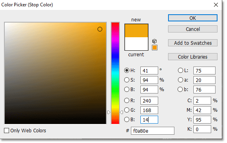Close the Color Picker dialog
Viewport: 227px width, 143px height.
coord(216,5)
